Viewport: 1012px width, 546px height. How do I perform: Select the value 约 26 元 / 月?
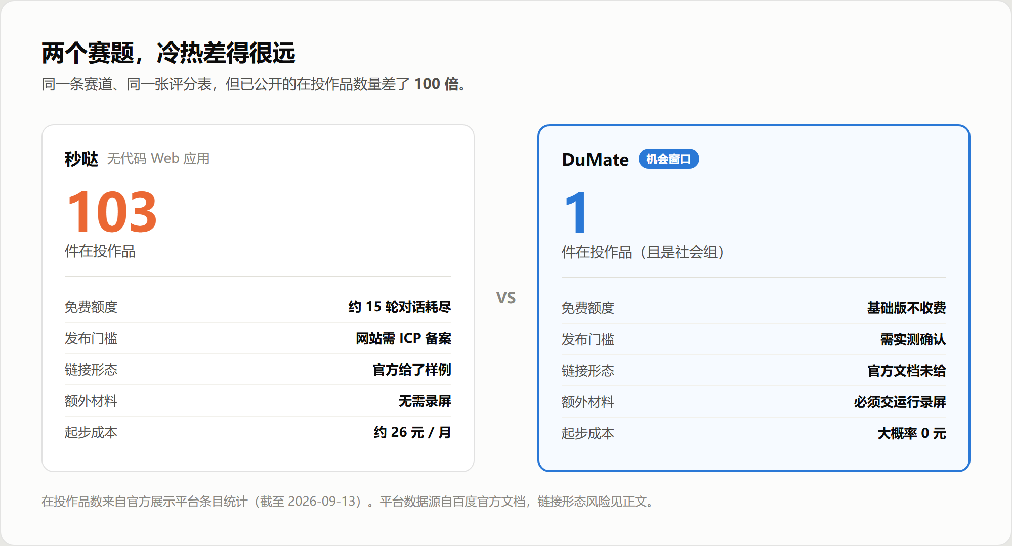coord(412,432)
